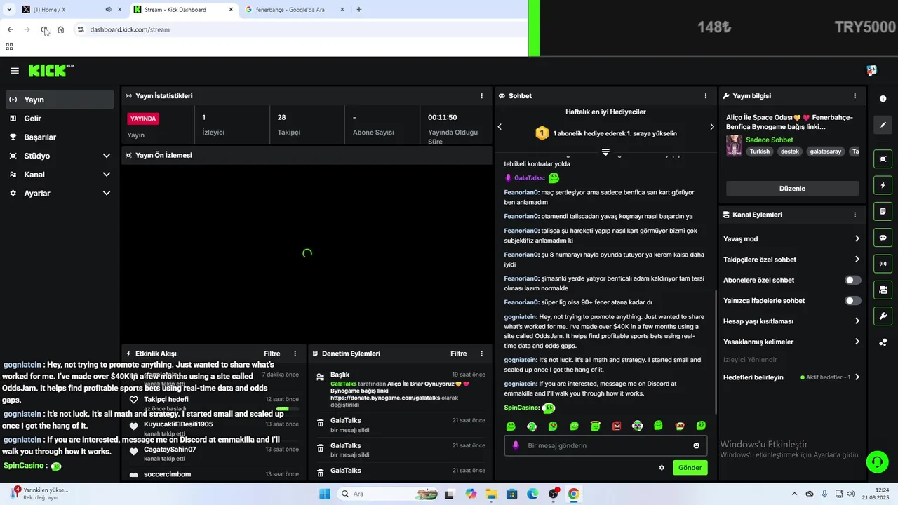The height and width of the screenshot is (505, 898).
Task: Expand the Ayarlar sidebar section
Action: pyautogui.click(x=60, y=193)
